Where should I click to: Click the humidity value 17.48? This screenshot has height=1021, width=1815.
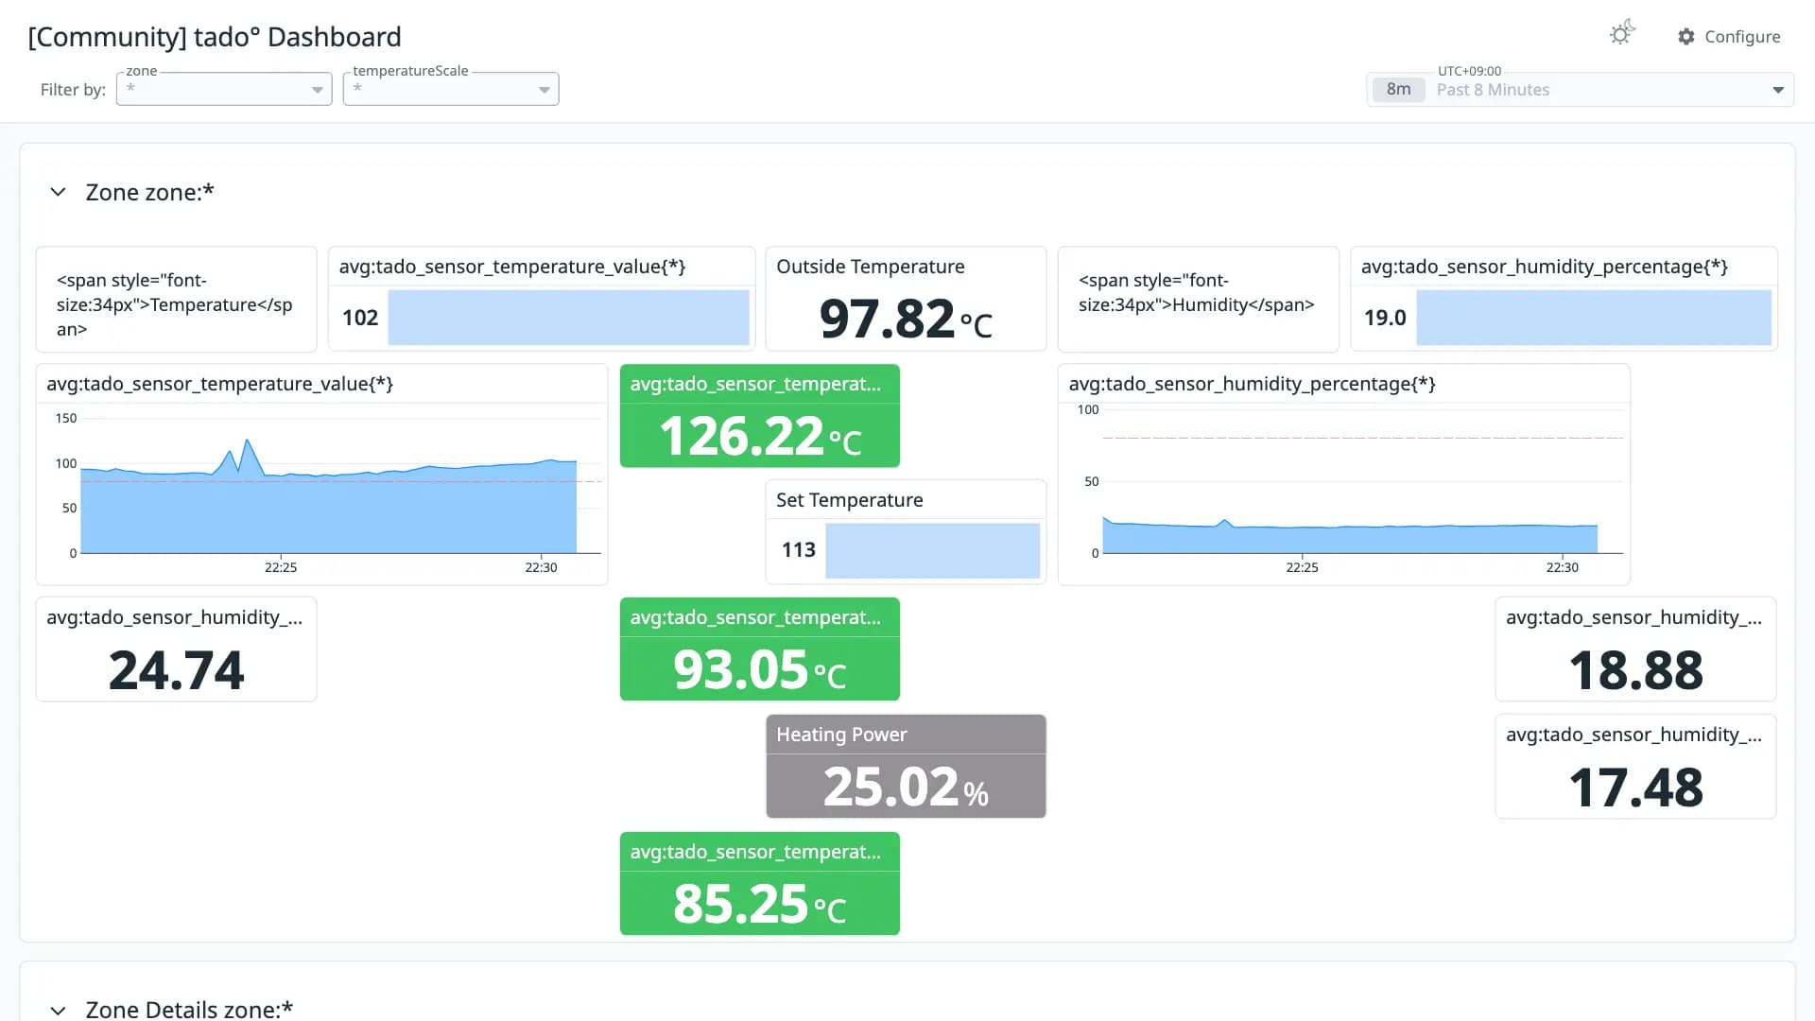pyautogui.click(x=1635, y=787)
